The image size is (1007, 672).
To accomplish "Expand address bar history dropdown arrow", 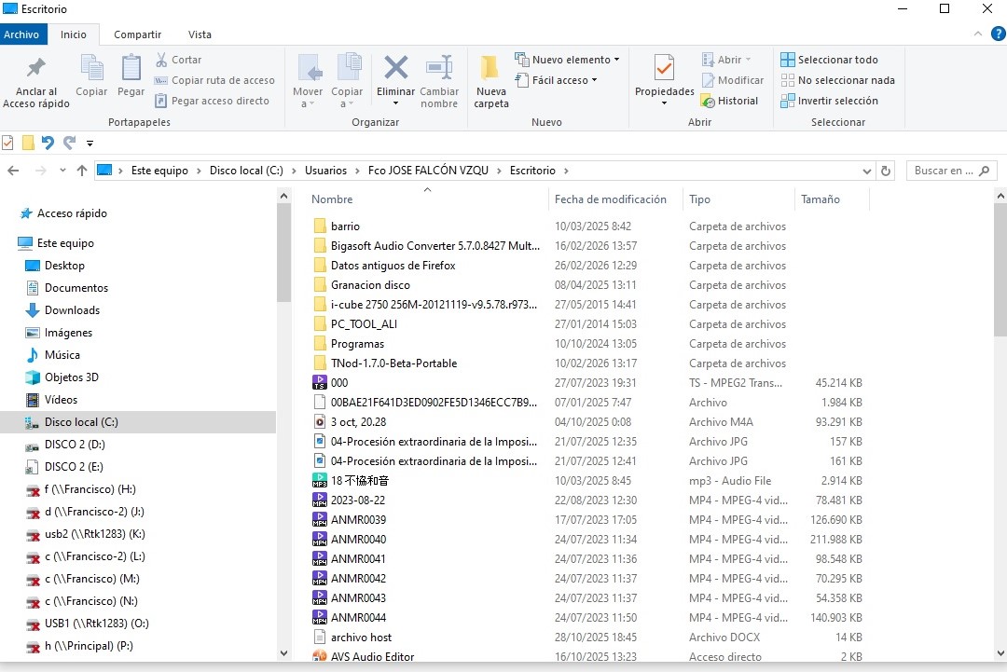I will coord(866,171).
